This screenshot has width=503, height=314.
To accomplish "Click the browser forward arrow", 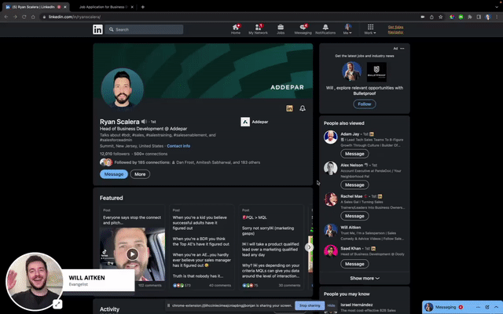I will pos(15,16).
